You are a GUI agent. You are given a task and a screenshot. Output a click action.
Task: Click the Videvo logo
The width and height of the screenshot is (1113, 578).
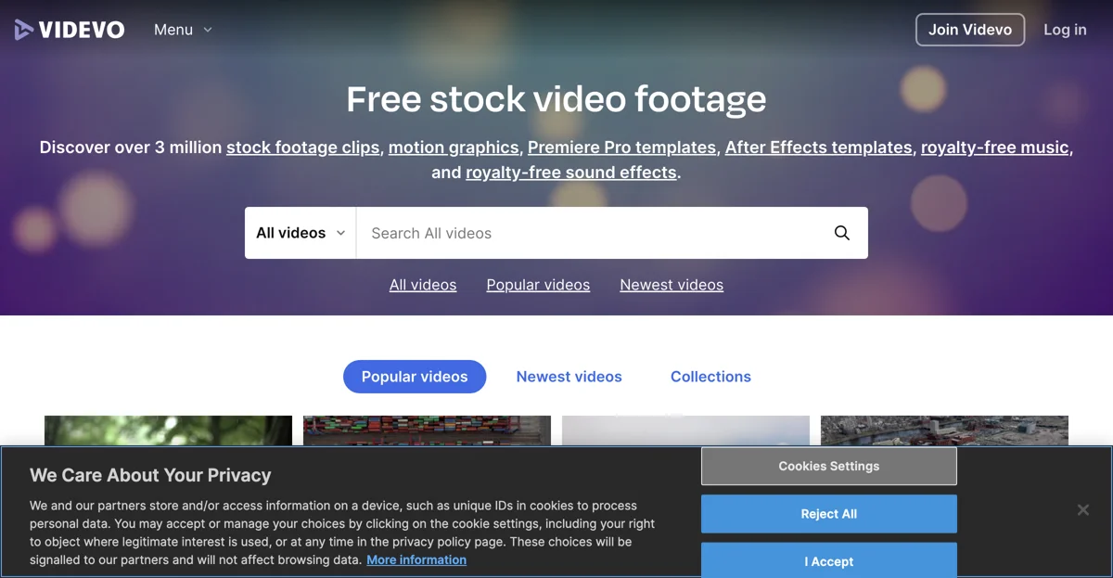[70, 30]
